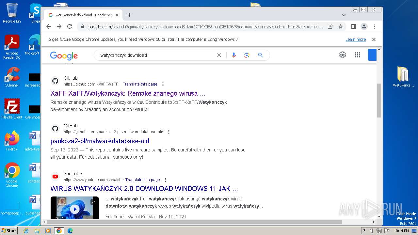Open Microsoft Edge from taskbar
Image resolution: width=418 pixels, height=235 pixels.
70,231
